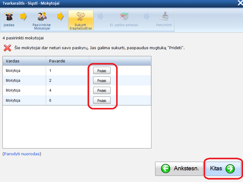This screenshot has width=243, height=182.
Task: Go back with the Ankstesn. button
Action: 179,169
